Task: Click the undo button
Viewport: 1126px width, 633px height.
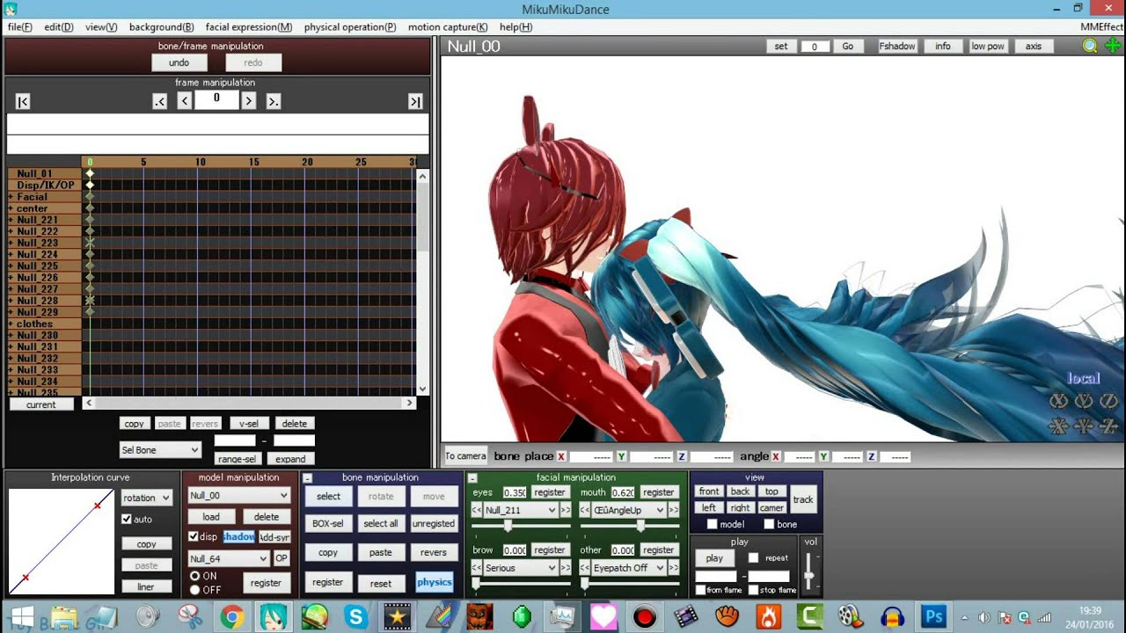Action: click(x=179, y=62)
